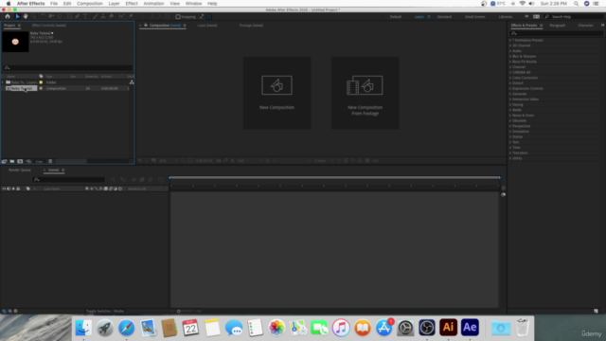
Task: Toggle shy switch column in timeline header
Action: tap(86, 188)
